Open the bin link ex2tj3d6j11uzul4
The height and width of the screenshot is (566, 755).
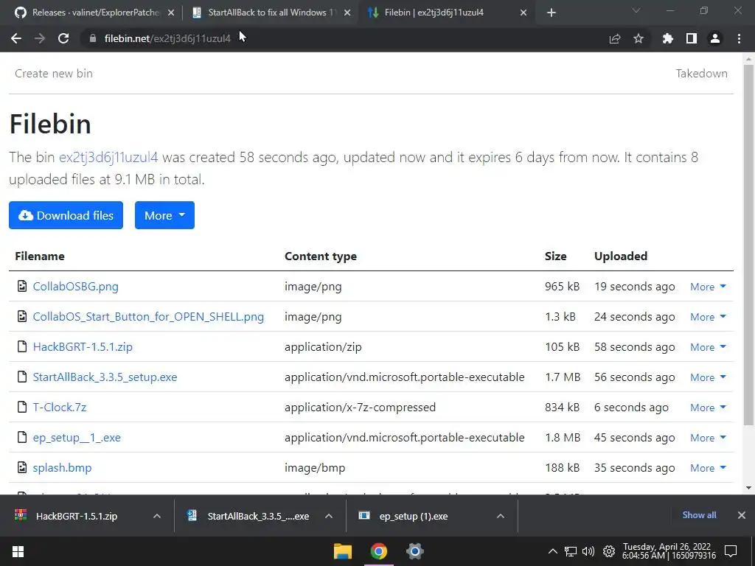[108, 158]
